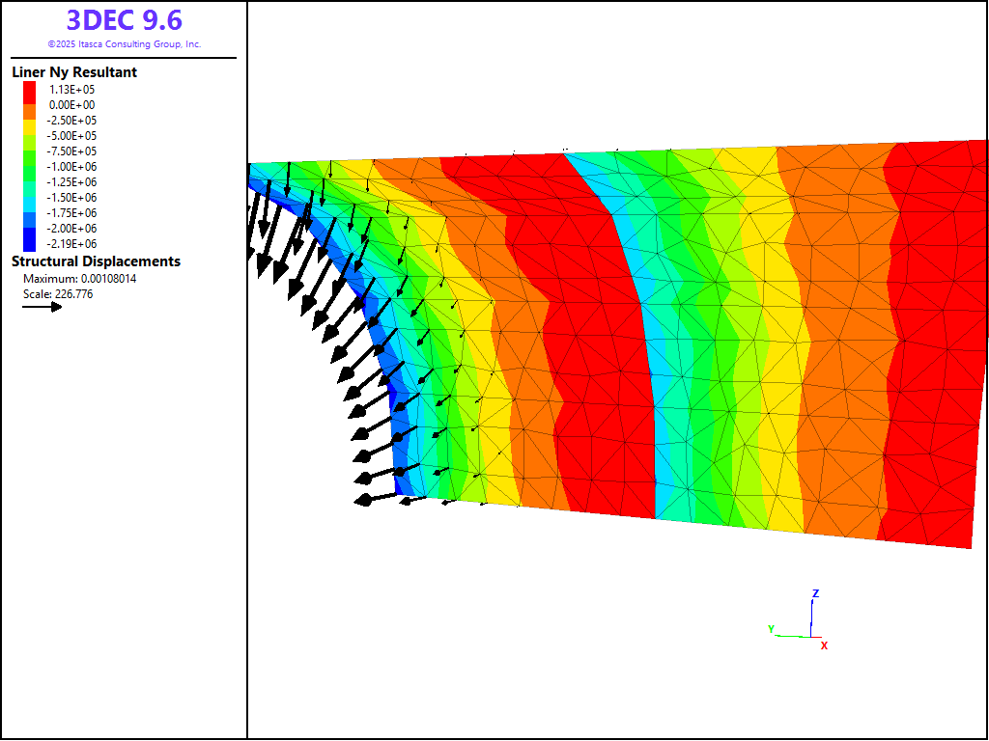Open the Itasca Consulting Group copyright text
989x741 pixels.
pyautogui.click(x=124, y=44)
